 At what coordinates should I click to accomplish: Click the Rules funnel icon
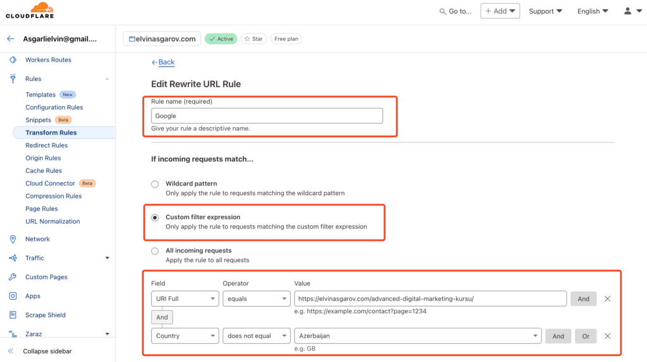13,78
